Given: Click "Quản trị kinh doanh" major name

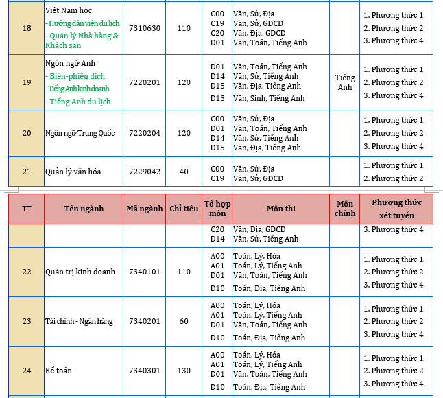Looking at the screenshot, I should (80, 272).
